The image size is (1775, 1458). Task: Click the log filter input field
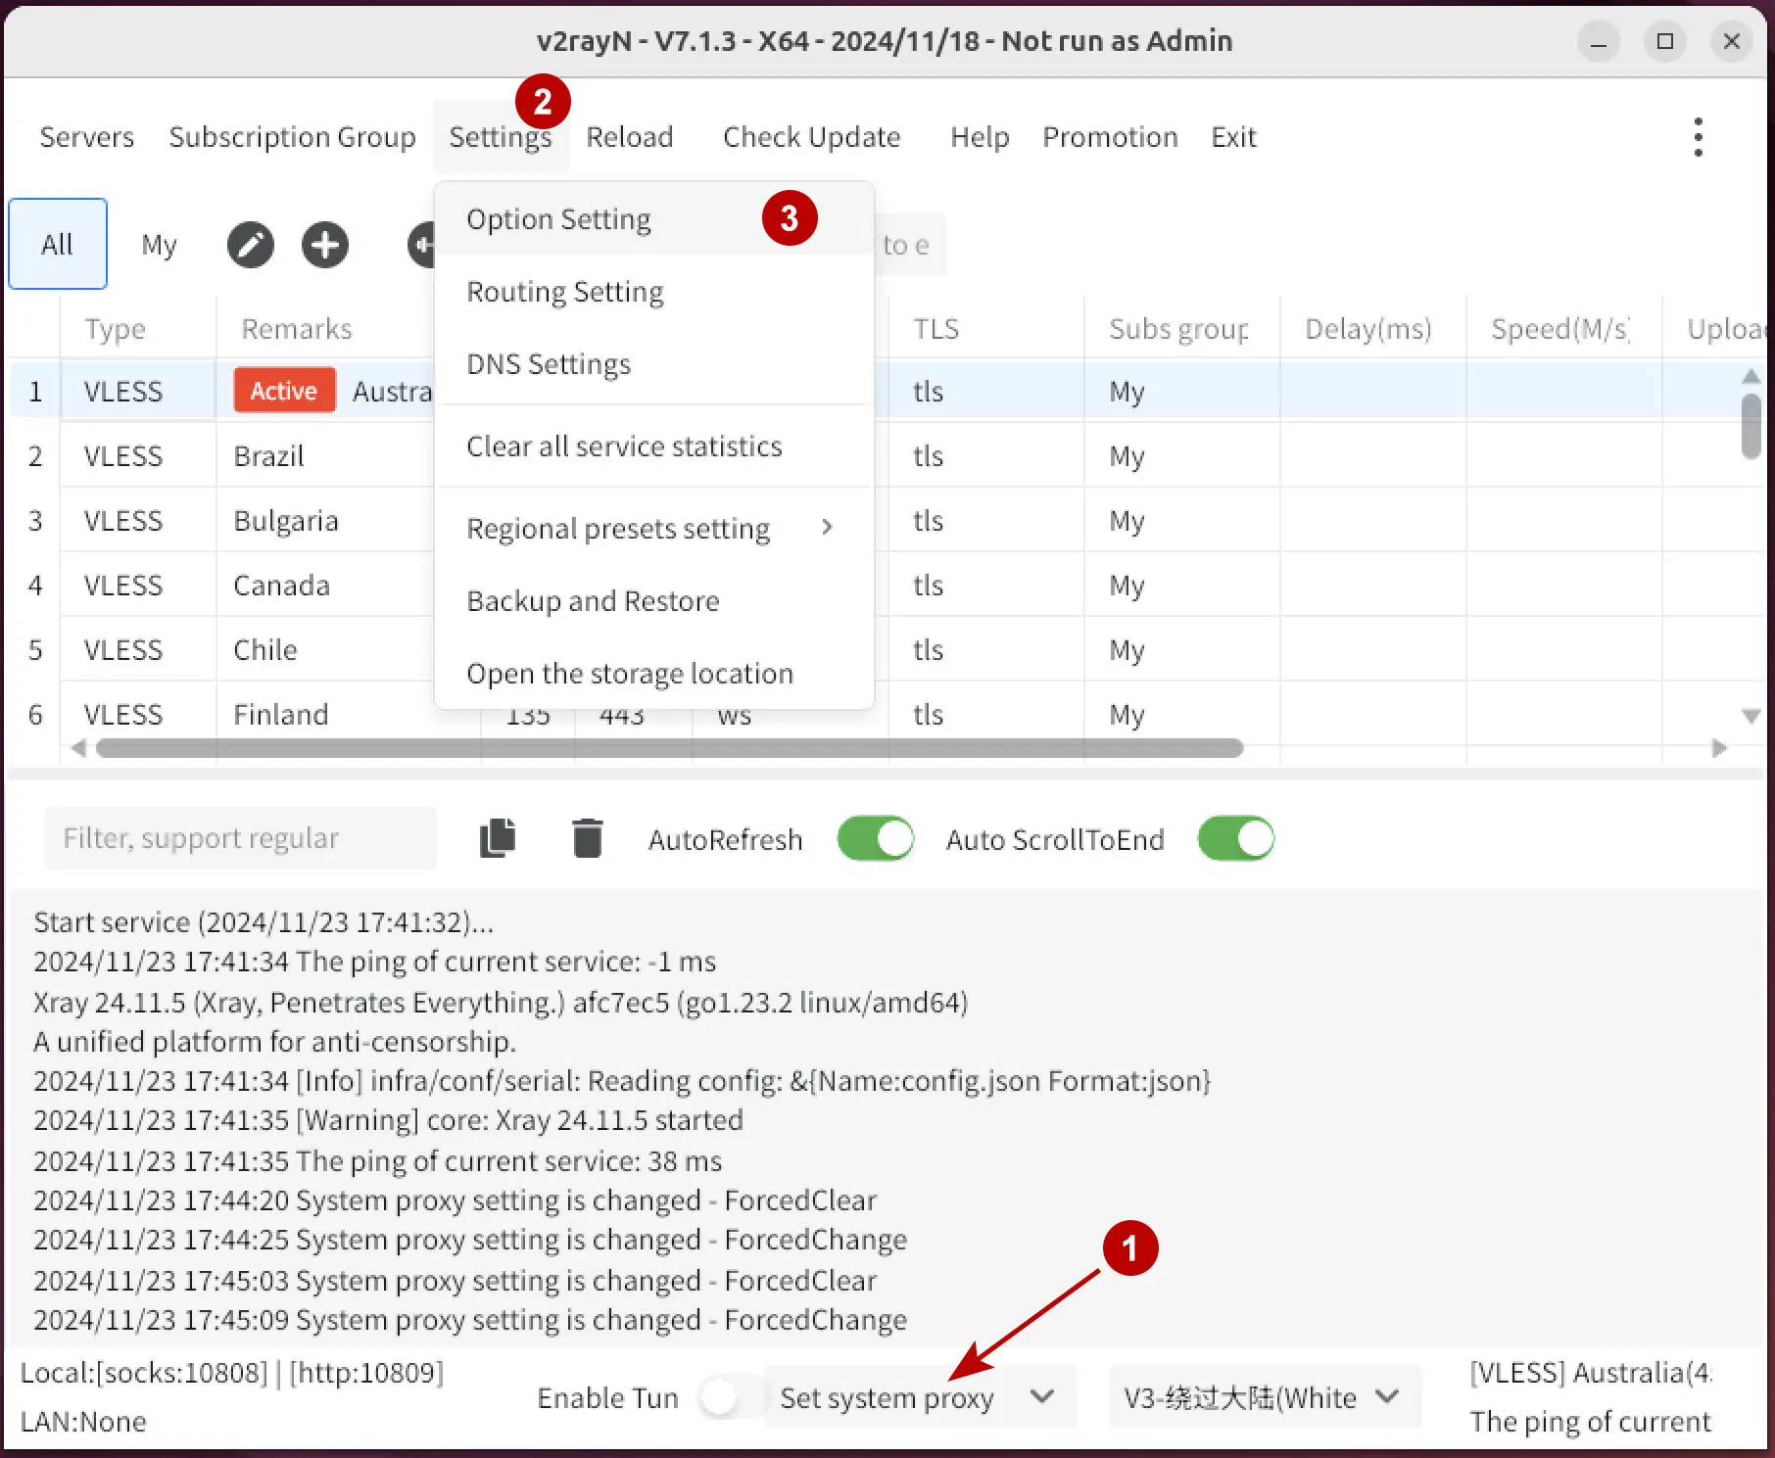pos(240,838)
